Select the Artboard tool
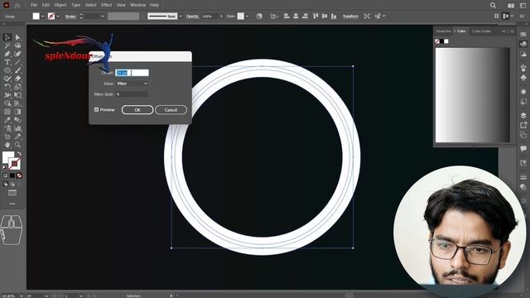530x298 pixels. pyautogui.click(x=7, y=137)
